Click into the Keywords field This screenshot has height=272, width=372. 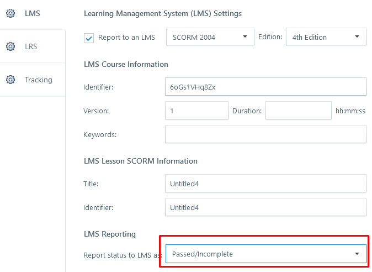click(265, 134)
